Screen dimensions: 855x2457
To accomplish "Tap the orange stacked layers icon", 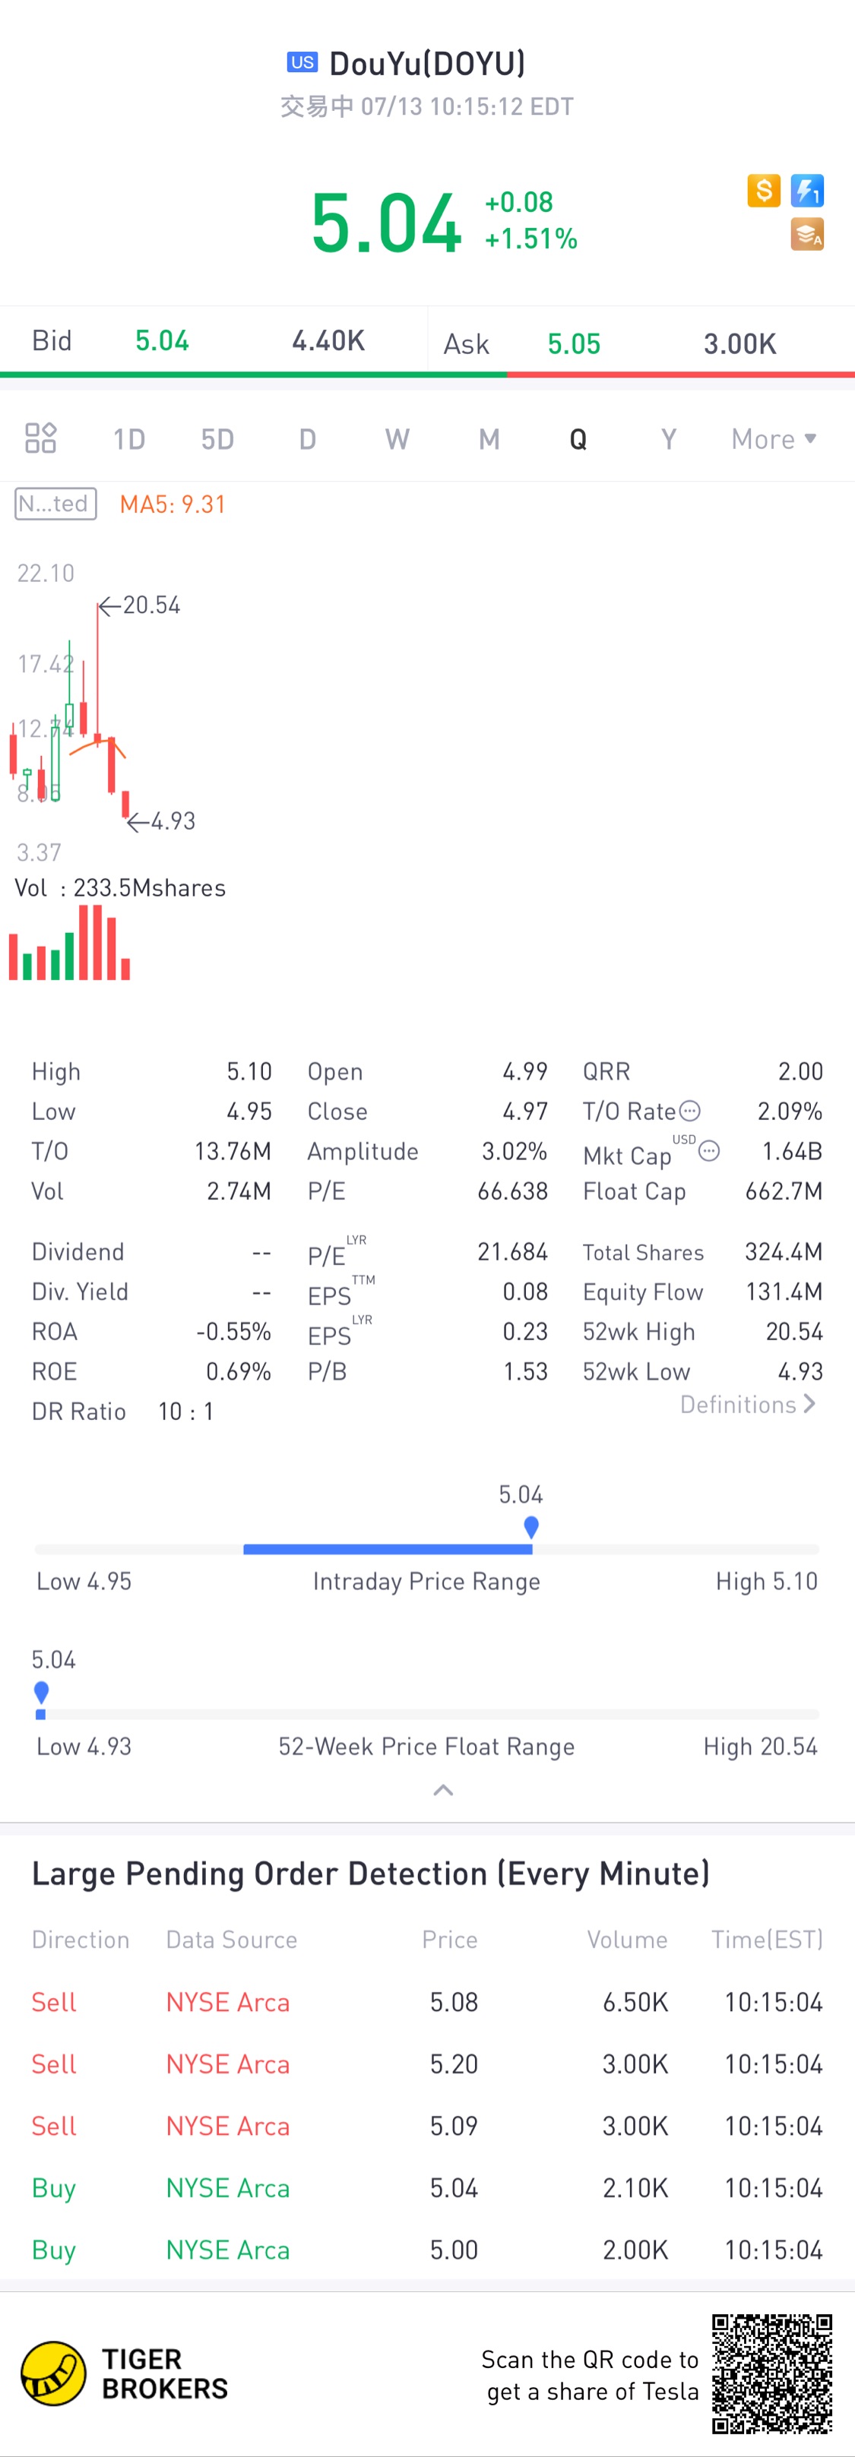I will 807,235.
